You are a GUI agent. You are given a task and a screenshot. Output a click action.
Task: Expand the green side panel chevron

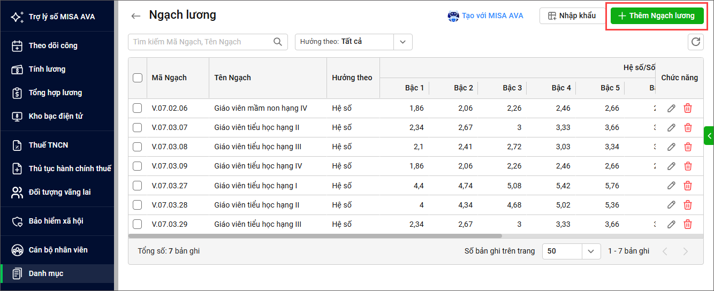click(709, 136)
